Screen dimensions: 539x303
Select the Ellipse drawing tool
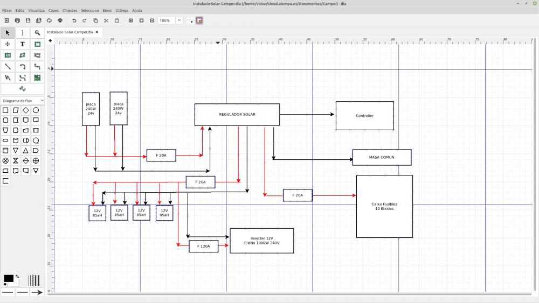click(8, 55)
